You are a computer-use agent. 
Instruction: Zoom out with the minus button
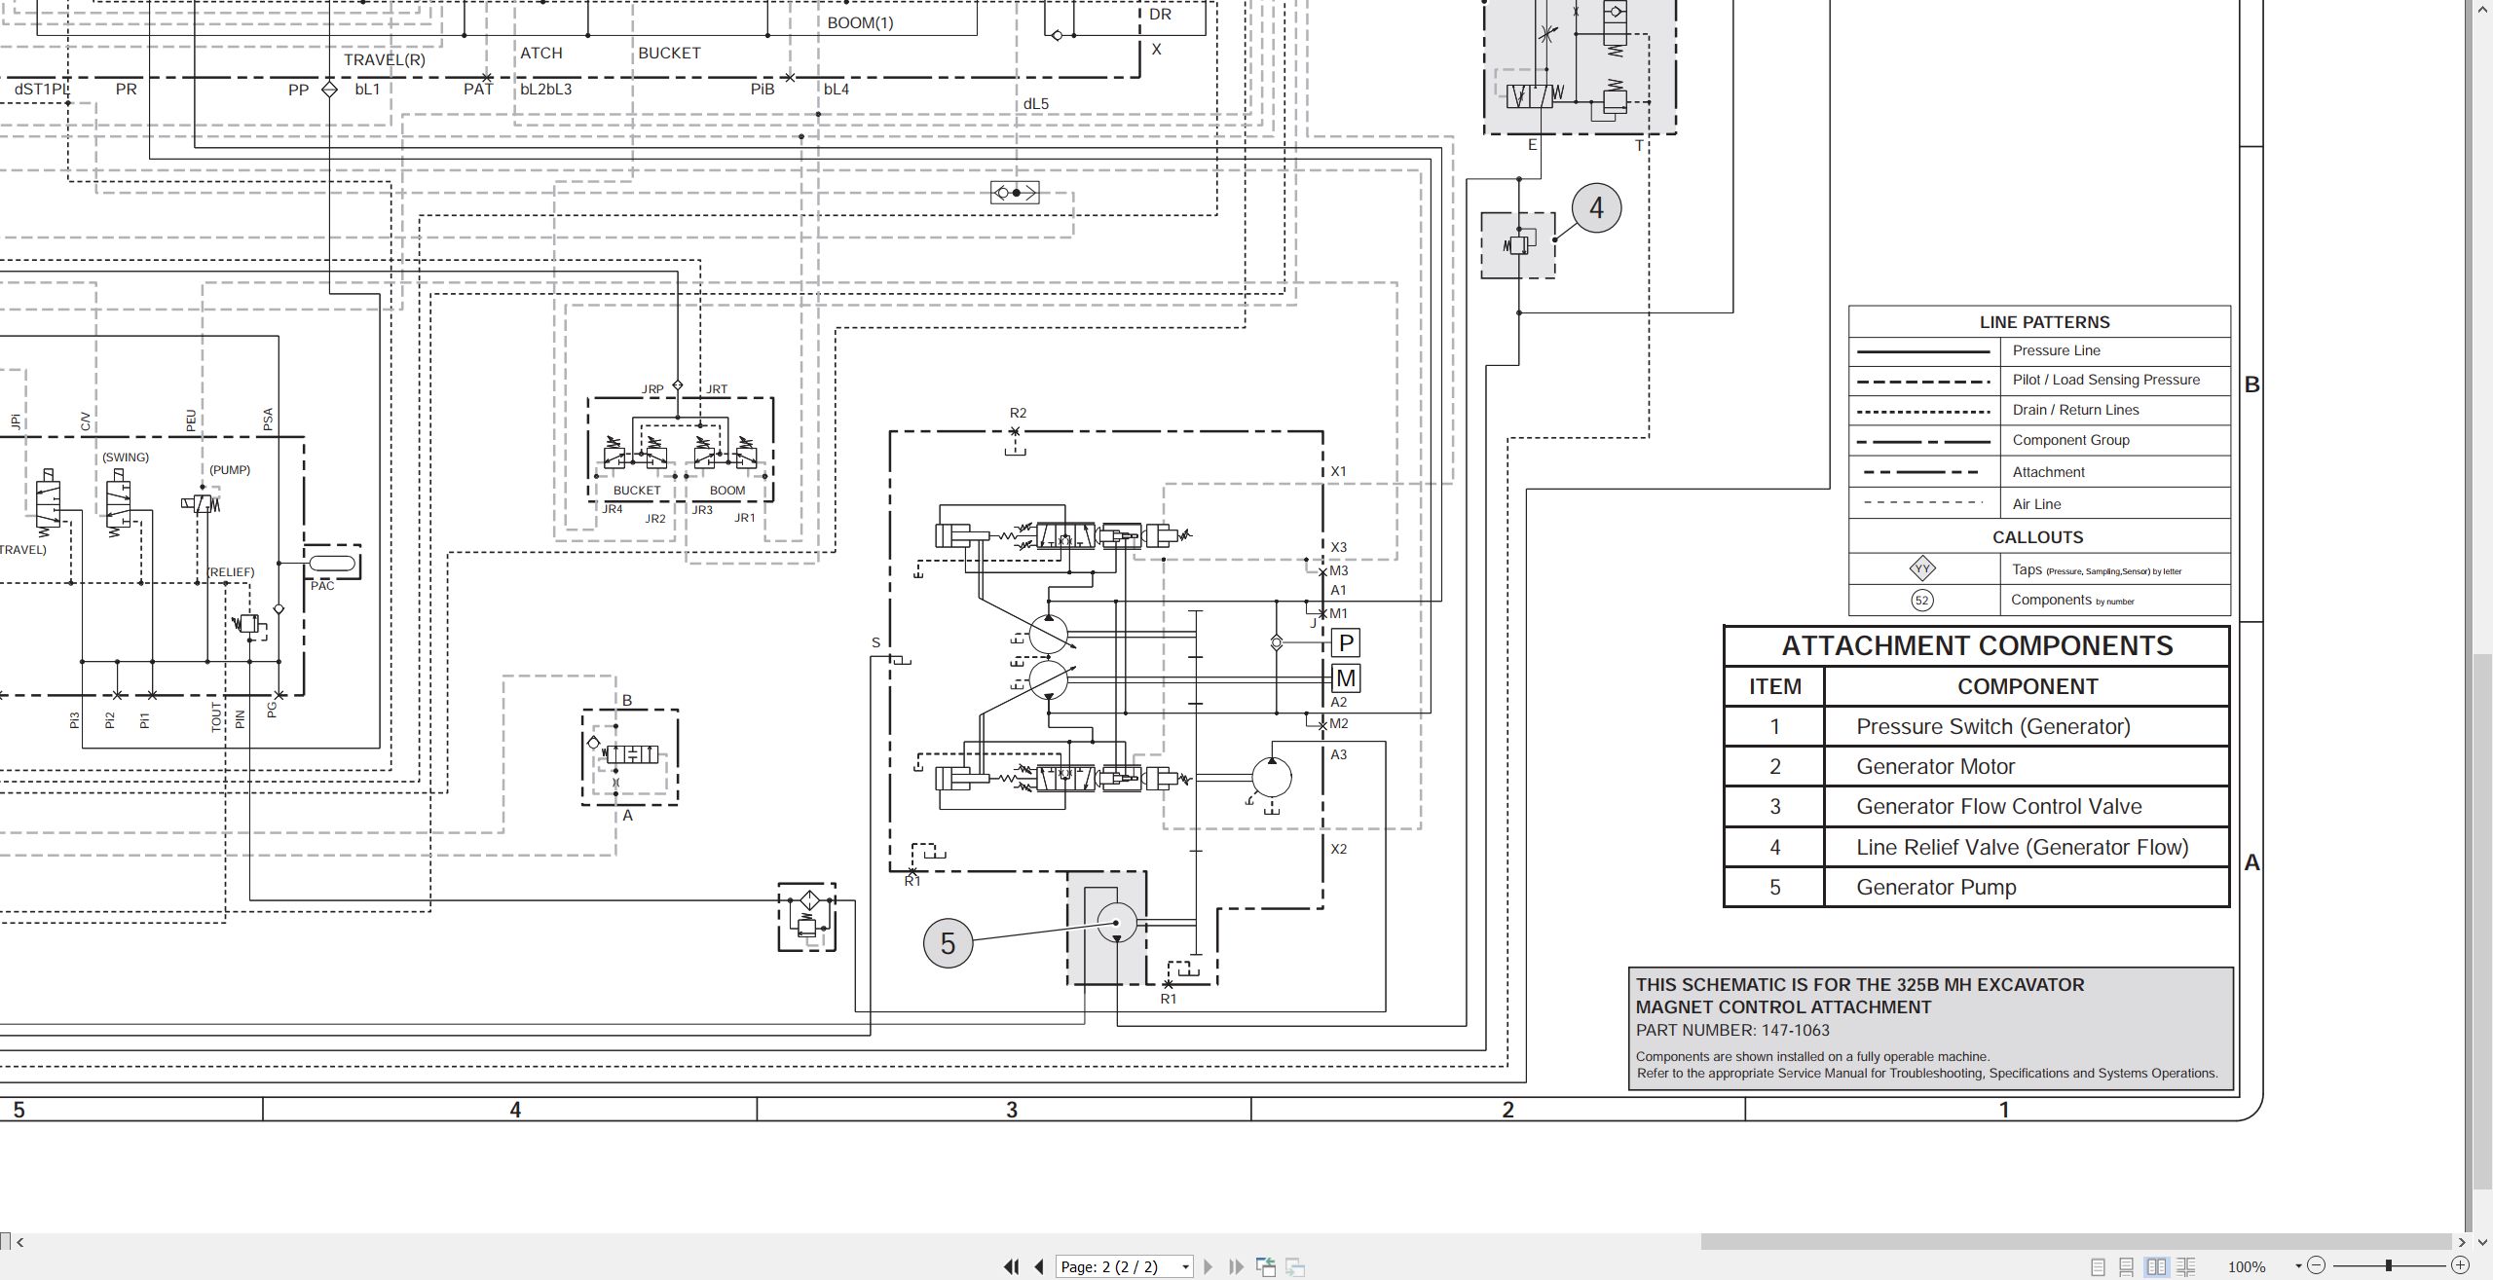tap(2317, 1265)
